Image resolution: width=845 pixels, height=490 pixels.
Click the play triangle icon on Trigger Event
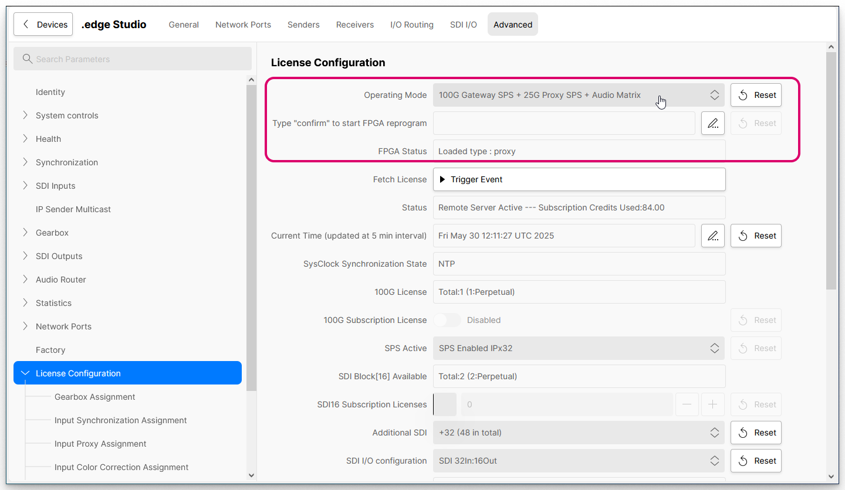point(442,179)
